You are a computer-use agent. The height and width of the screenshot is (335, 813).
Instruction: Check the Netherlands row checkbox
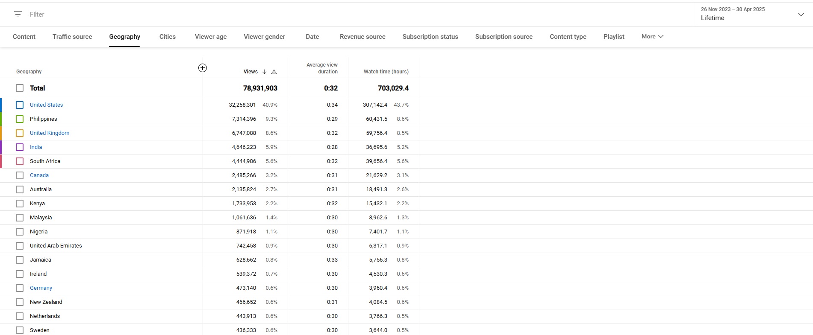click(x=20, y=316)
